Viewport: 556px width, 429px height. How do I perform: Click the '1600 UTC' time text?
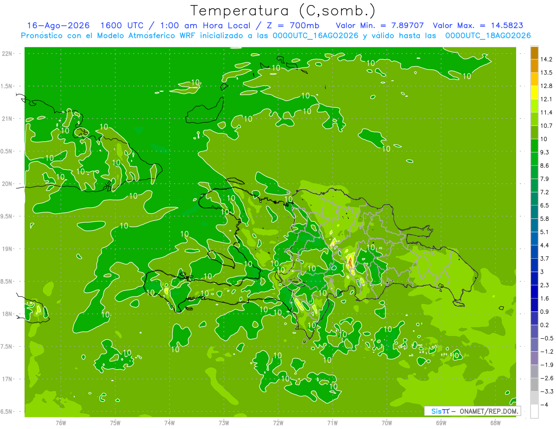click(123, 25)
